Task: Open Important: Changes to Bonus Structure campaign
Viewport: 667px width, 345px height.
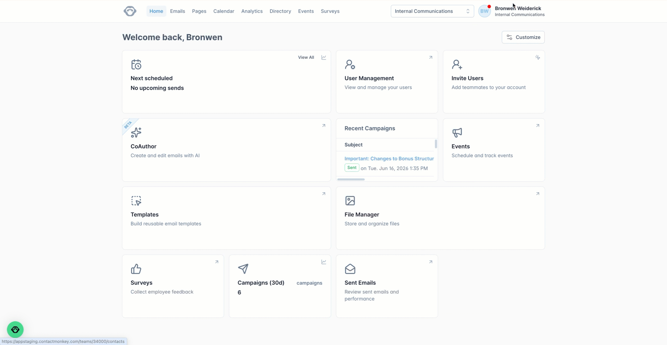Action: [x=389, y=159]
